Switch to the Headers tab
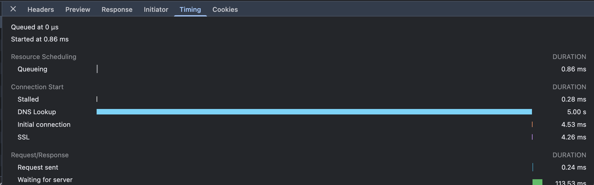 (x=41, y=10)
